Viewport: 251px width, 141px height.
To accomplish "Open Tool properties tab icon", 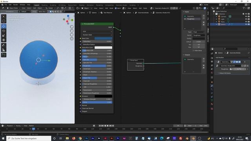I will point(212,54).
